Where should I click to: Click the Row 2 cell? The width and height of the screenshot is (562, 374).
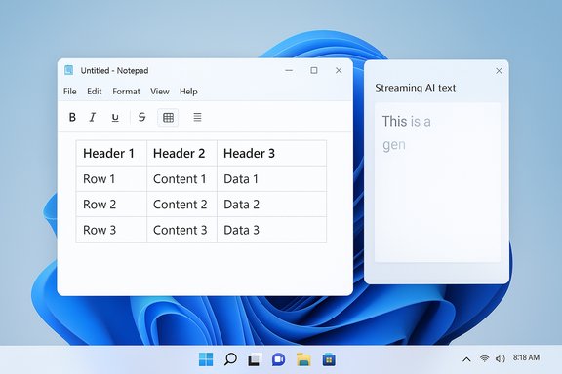pos(111,204)
